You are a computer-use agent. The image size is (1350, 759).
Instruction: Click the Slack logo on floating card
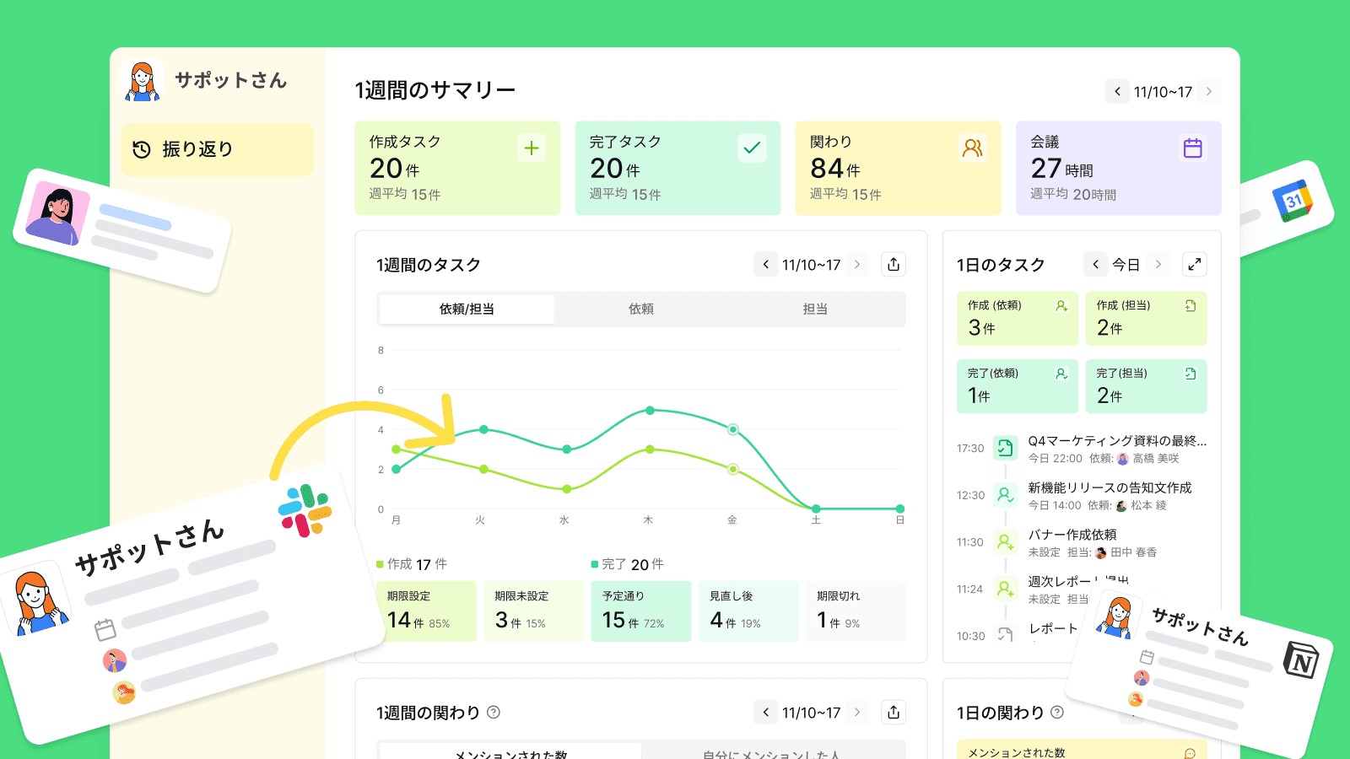[x=305, y=510]
